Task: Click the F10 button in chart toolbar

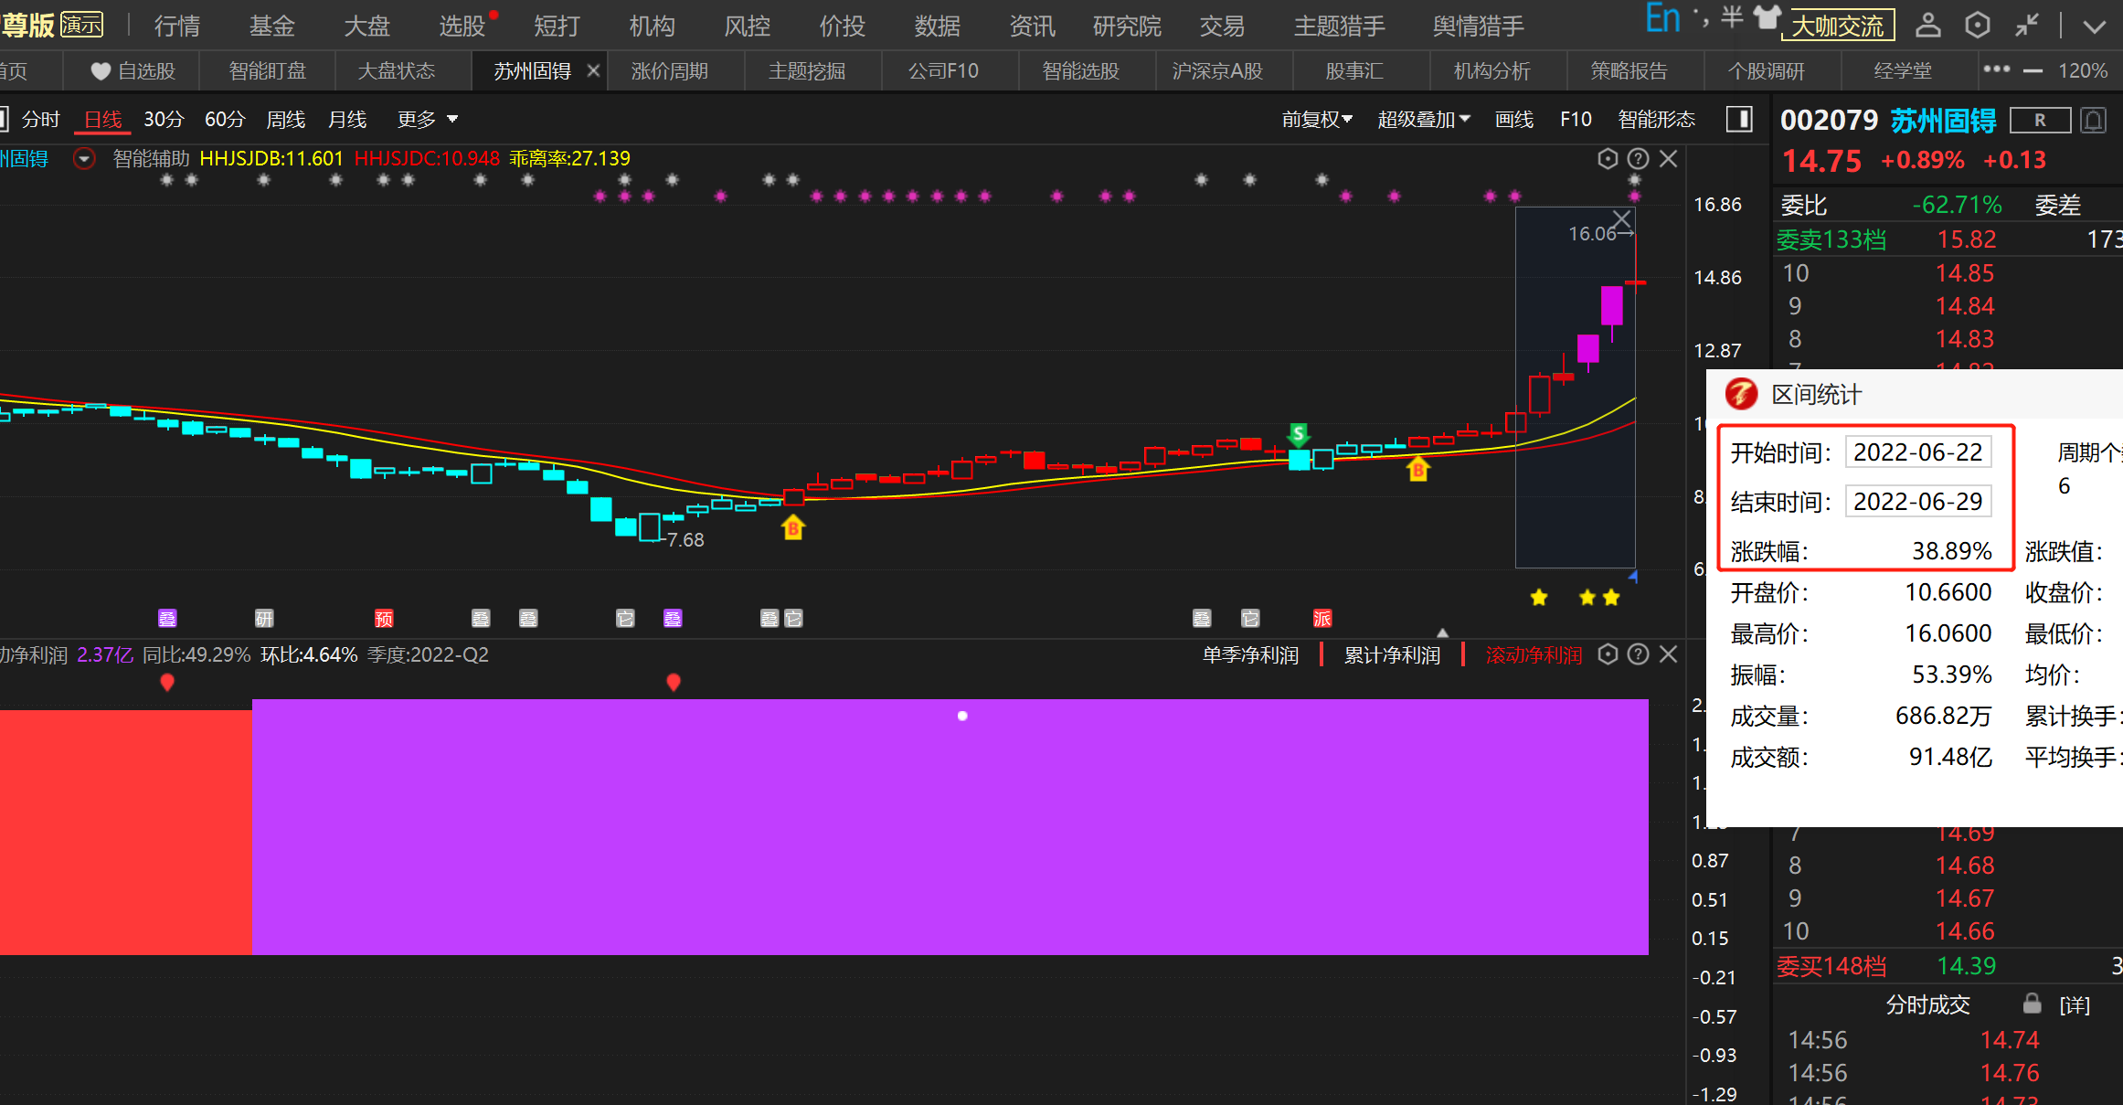Action: tap(1576, 120)
